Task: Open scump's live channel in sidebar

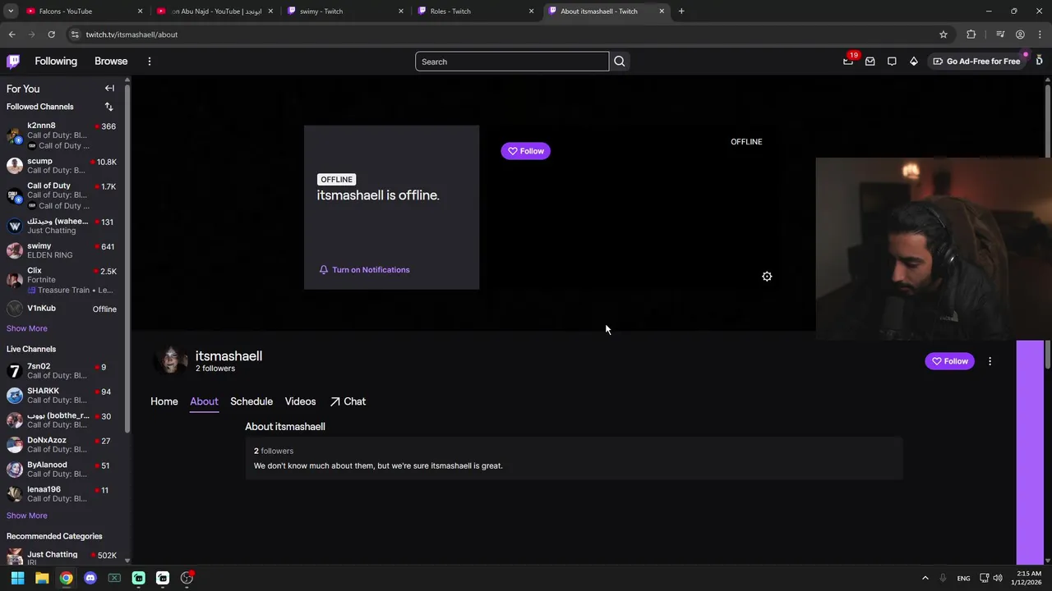Action: coord(62,166)
